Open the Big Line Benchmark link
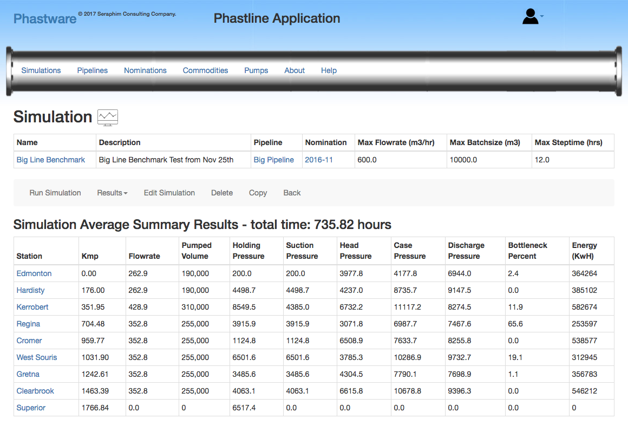Image resolution: width=628 pixels, height=425 pixels. [x=51, y=160]
